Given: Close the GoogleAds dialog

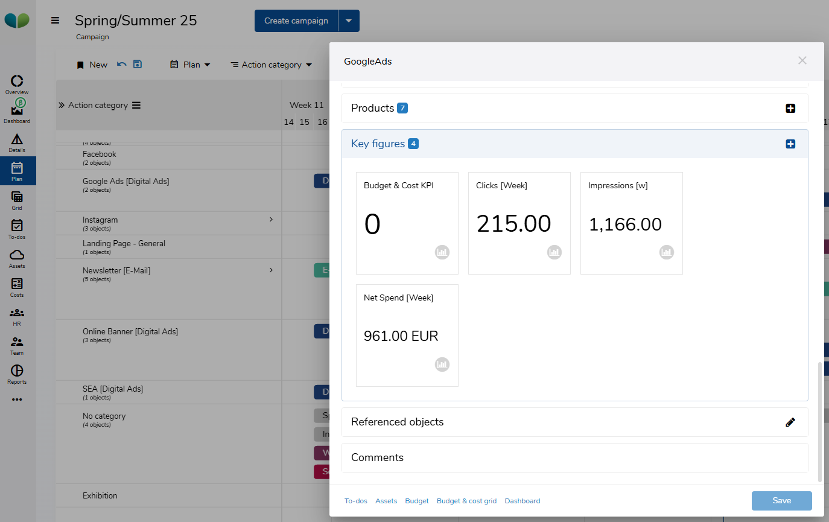Looking at the screenshot, I should tap(802, 60).
